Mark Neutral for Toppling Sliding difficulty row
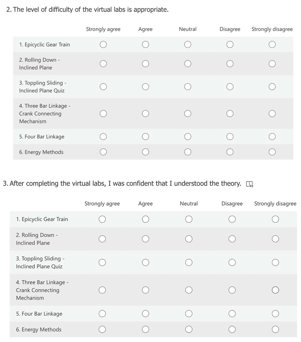This screenshot has width=301, height=342. pos(188,86)
